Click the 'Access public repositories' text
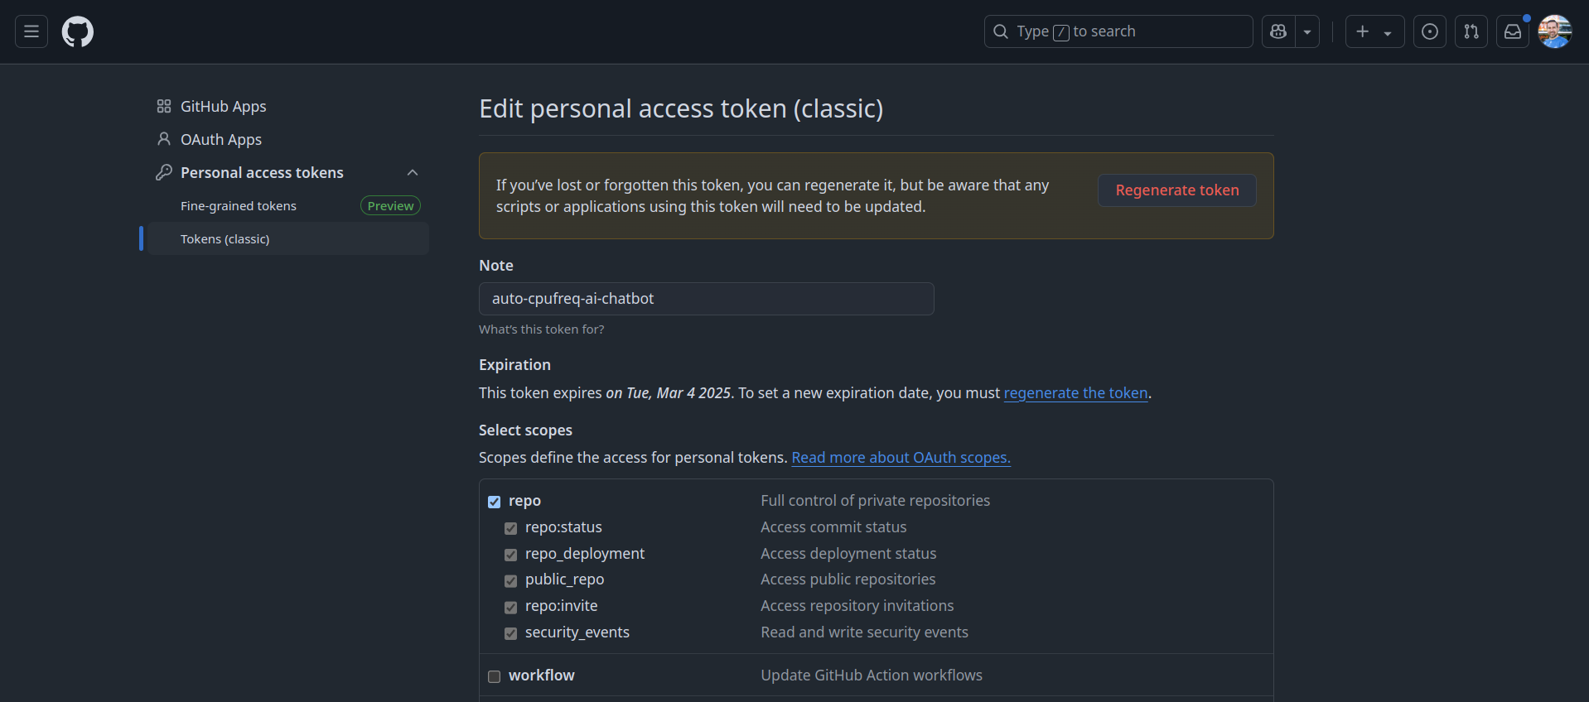The height and width of the screenshot is (702, 1589). tap(848, 579)
